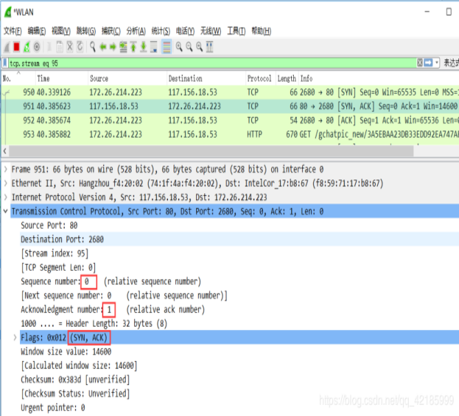This screenshot has height=416, width=459.
Task: Open the 跳转(G) menu
Action: tap(86, 31)
